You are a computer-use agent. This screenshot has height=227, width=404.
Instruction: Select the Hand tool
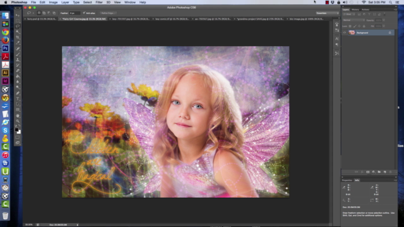click(18, 115)
